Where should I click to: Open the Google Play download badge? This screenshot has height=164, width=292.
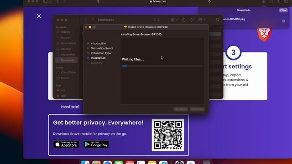pos(96,144)
